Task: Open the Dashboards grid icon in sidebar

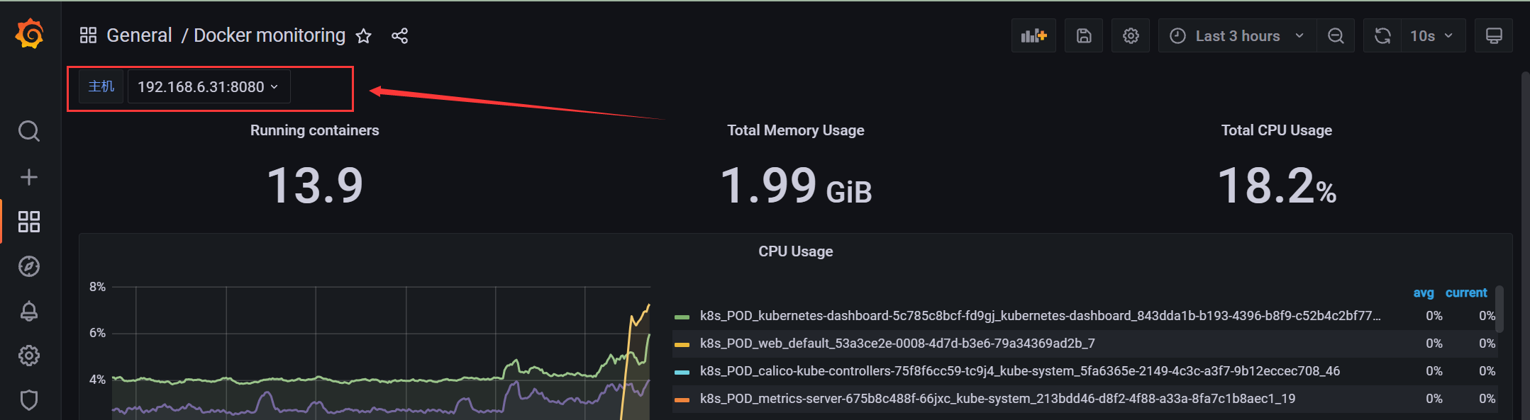Action: 29,222
